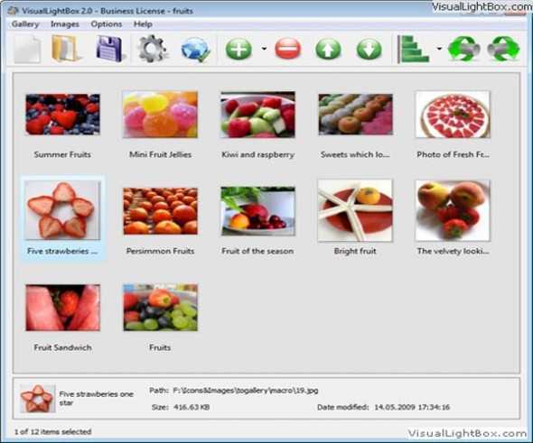Save the gallery with the floppy disk icon

109,50
